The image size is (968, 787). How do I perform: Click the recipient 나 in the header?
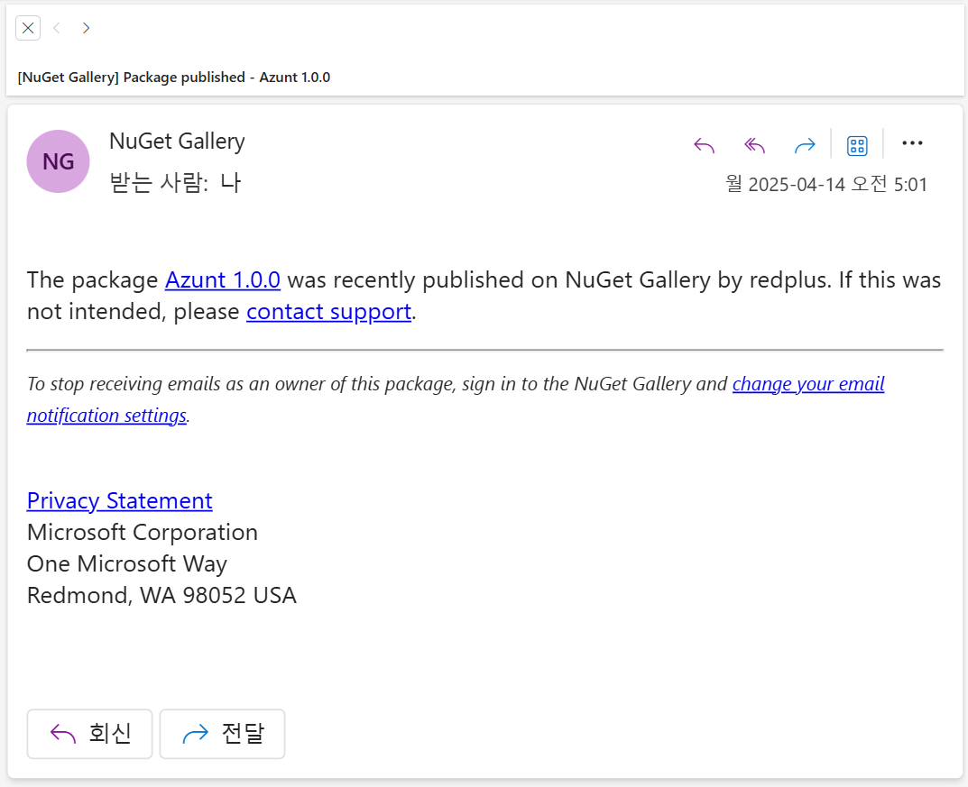point(231,183)
